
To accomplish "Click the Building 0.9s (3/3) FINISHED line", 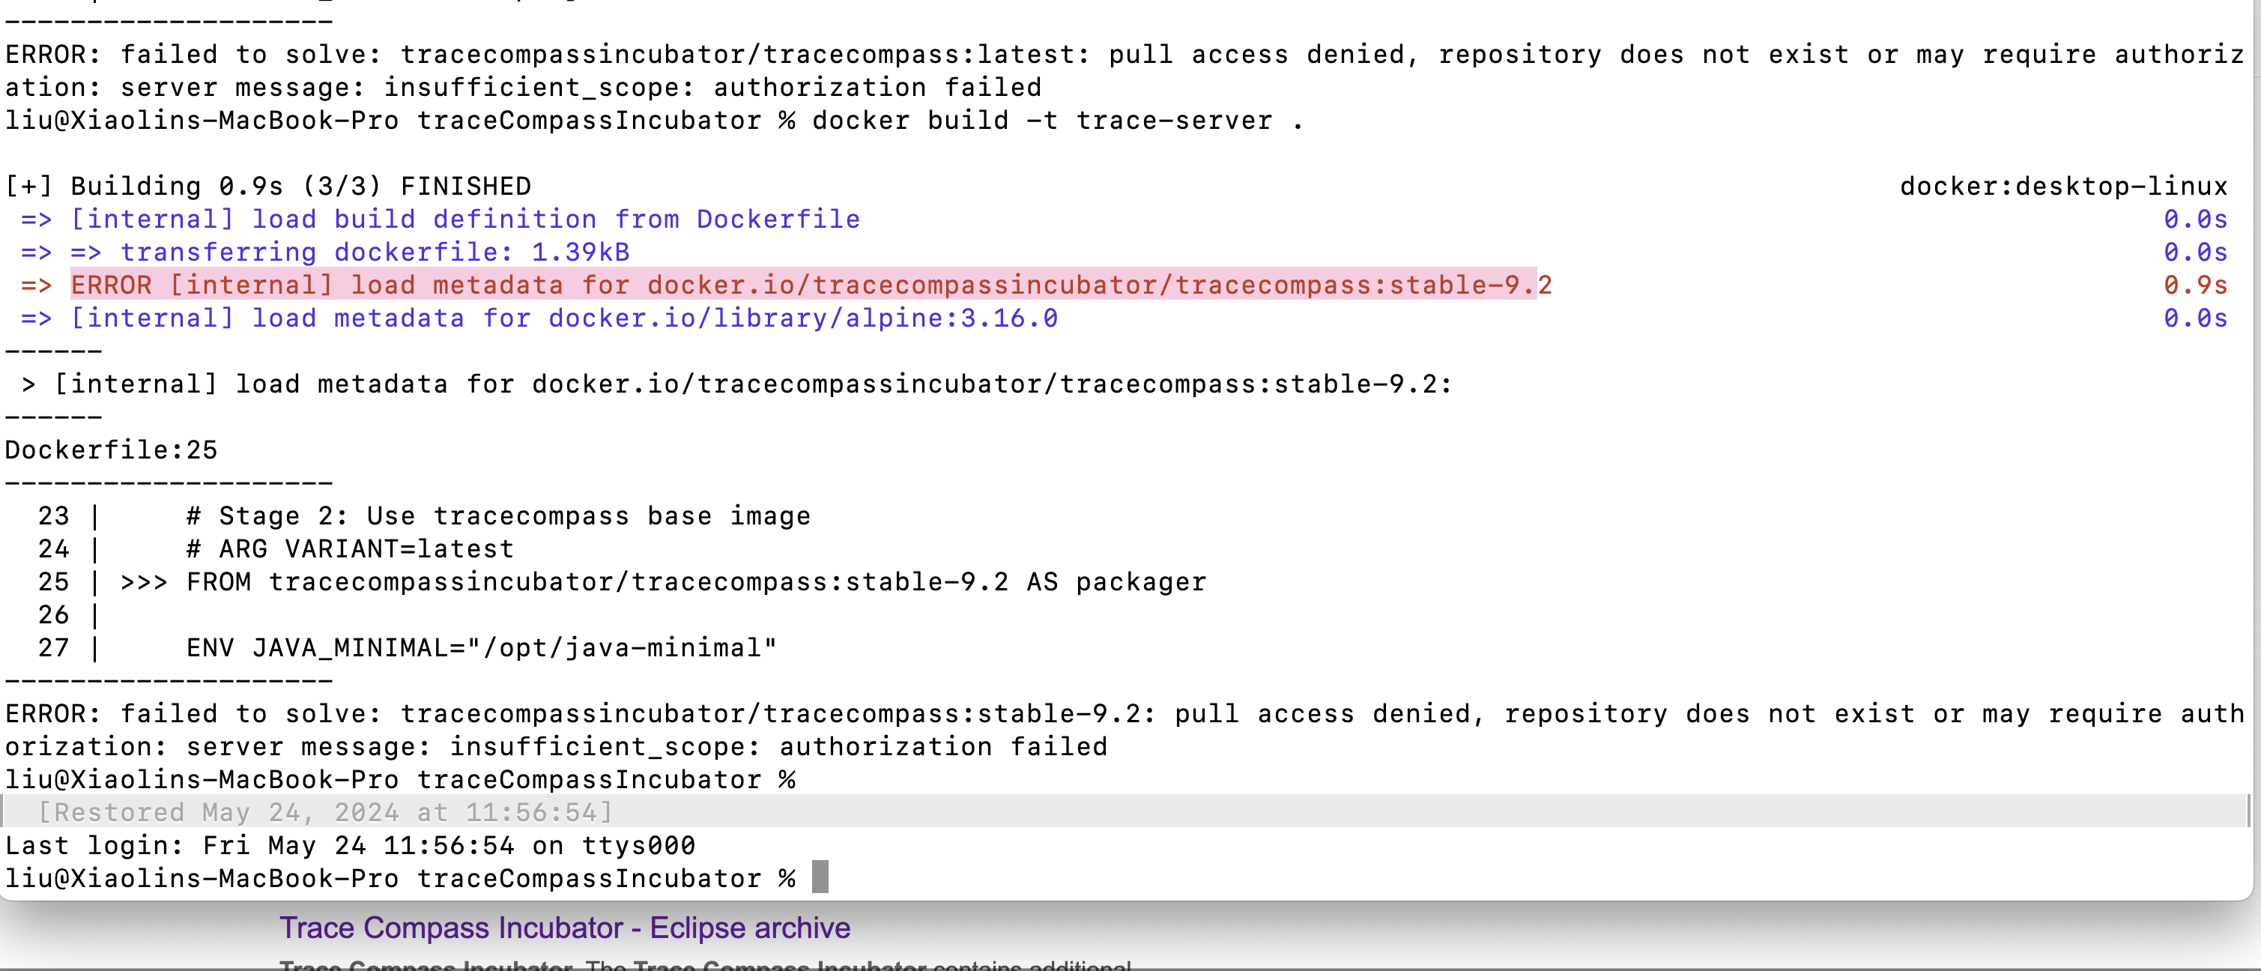I will [x=267, y=186].
